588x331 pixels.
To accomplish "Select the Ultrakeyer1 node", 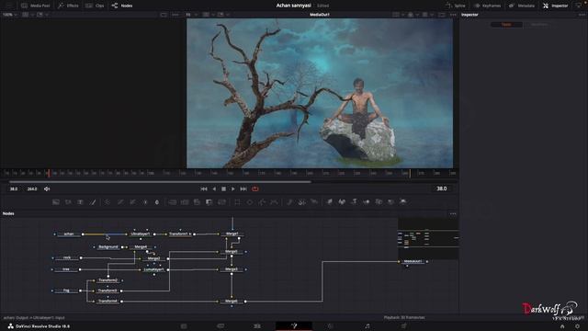I will [141, 234].
